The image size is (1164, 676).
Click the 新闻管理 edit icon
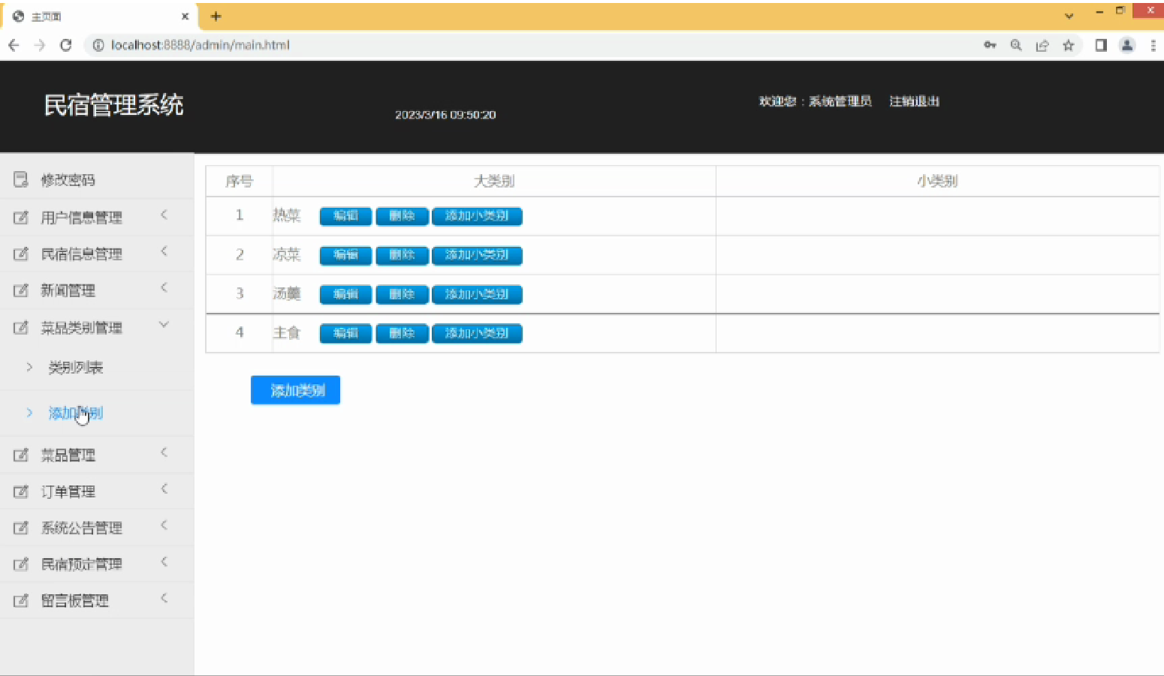click(x=21, y=290)
